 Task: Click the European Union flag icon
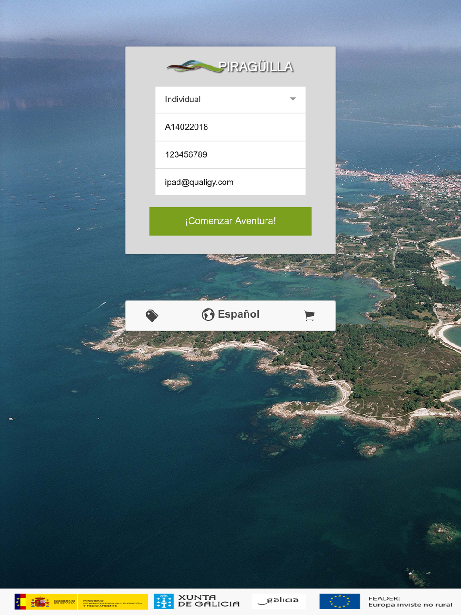[340, 601]
